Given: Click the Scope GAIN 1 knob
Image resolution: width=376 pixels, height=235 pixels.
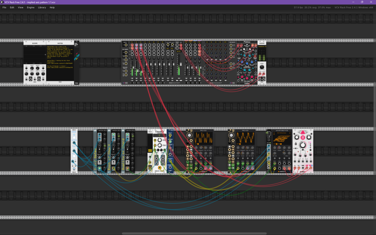Looking at the screenshot, I should coord(32,68).
